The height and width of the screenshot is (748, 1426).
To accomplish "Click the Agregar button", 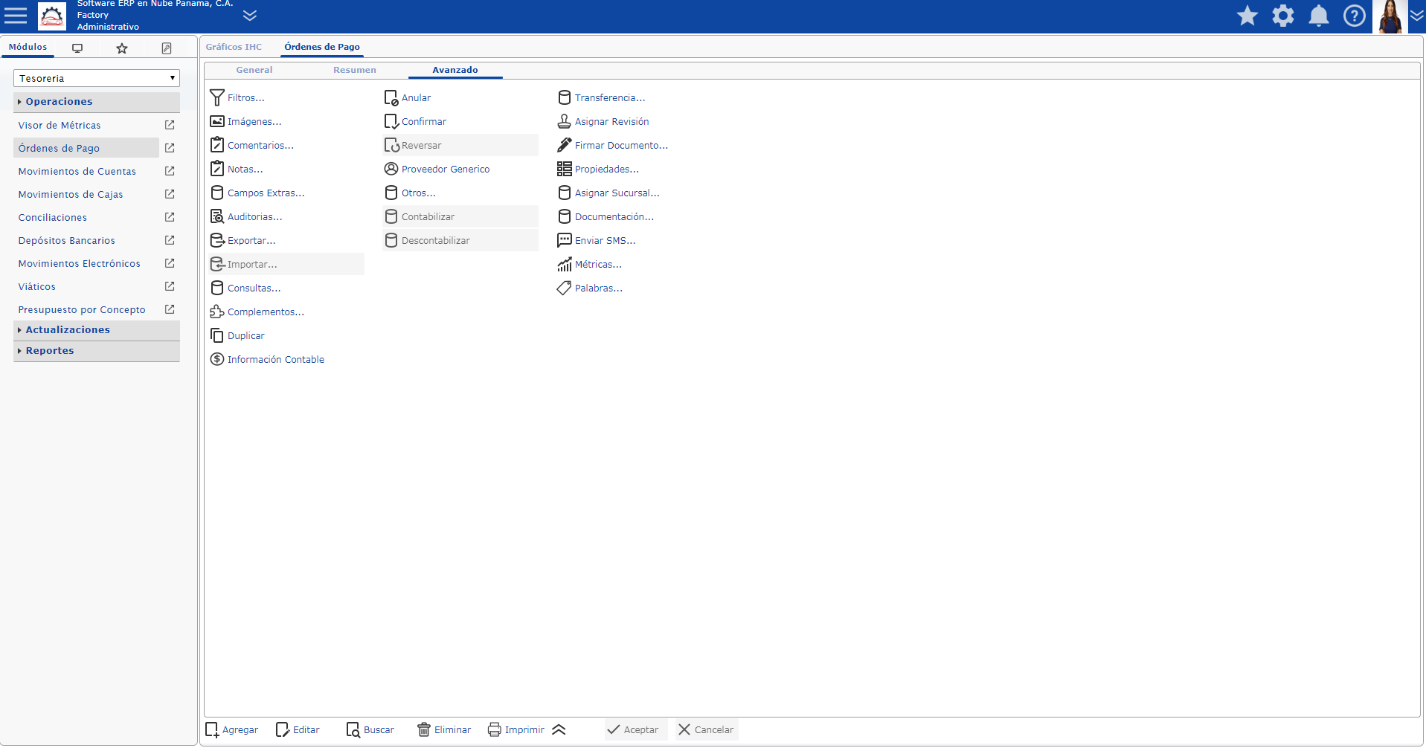I will point(232,729).
